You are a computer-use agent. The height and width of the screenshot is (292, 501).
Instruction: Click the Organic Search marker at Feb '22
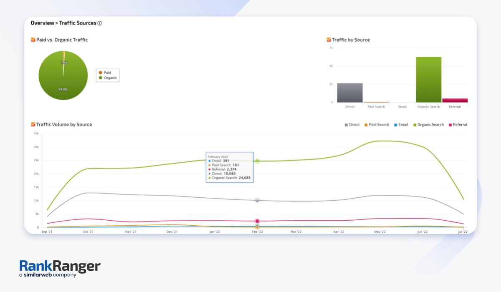coord(258,161)
